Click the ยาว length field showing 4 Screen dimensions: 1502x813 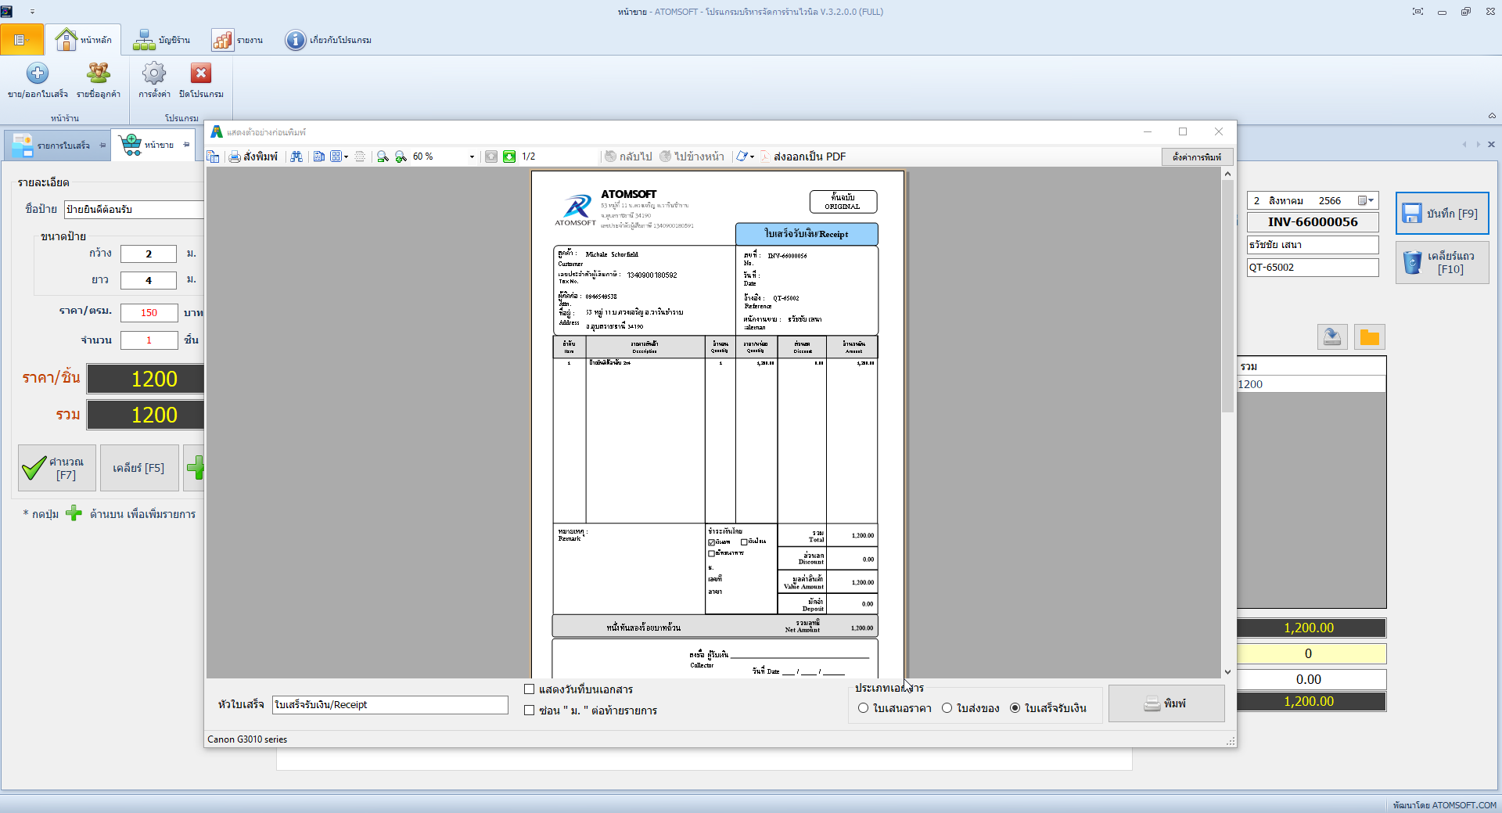(149, 280)
